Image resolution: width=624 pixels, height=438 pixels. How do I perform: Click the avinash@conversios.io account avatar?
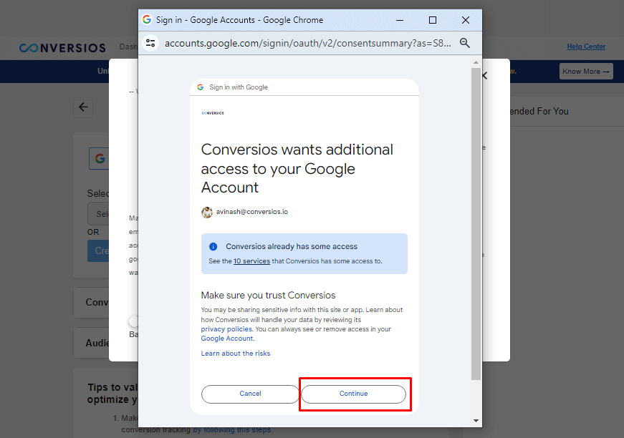[207, 213]
